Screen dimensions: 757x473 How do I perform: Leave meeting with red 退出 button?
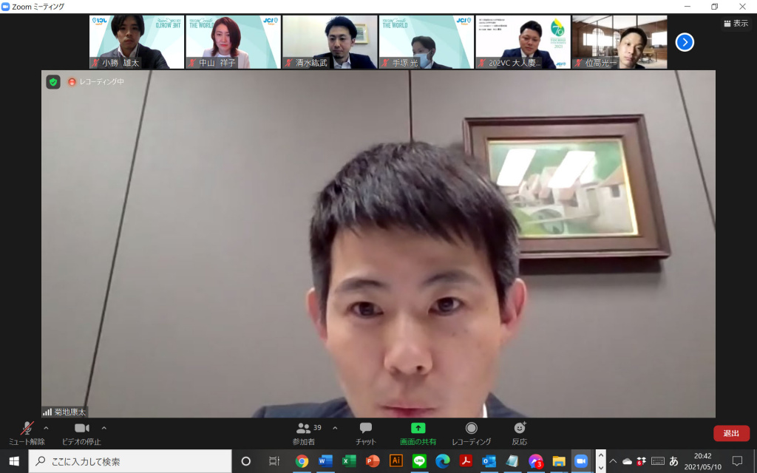click(x=731, y=434)
